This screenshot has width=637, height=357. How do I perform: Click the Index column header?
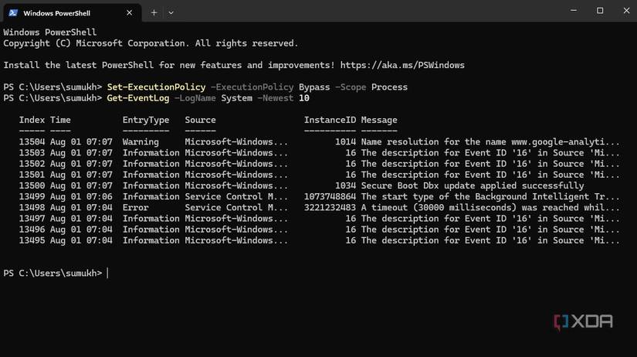click(32, 120)
